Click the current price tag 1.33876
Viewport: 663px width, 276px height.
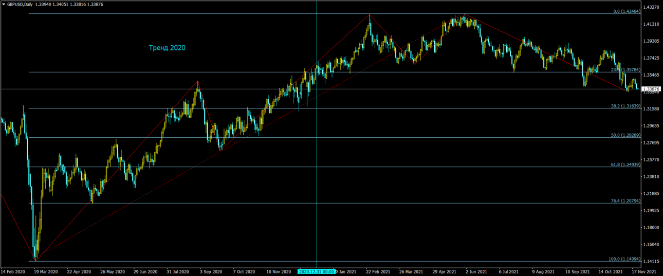click(652, 89)
